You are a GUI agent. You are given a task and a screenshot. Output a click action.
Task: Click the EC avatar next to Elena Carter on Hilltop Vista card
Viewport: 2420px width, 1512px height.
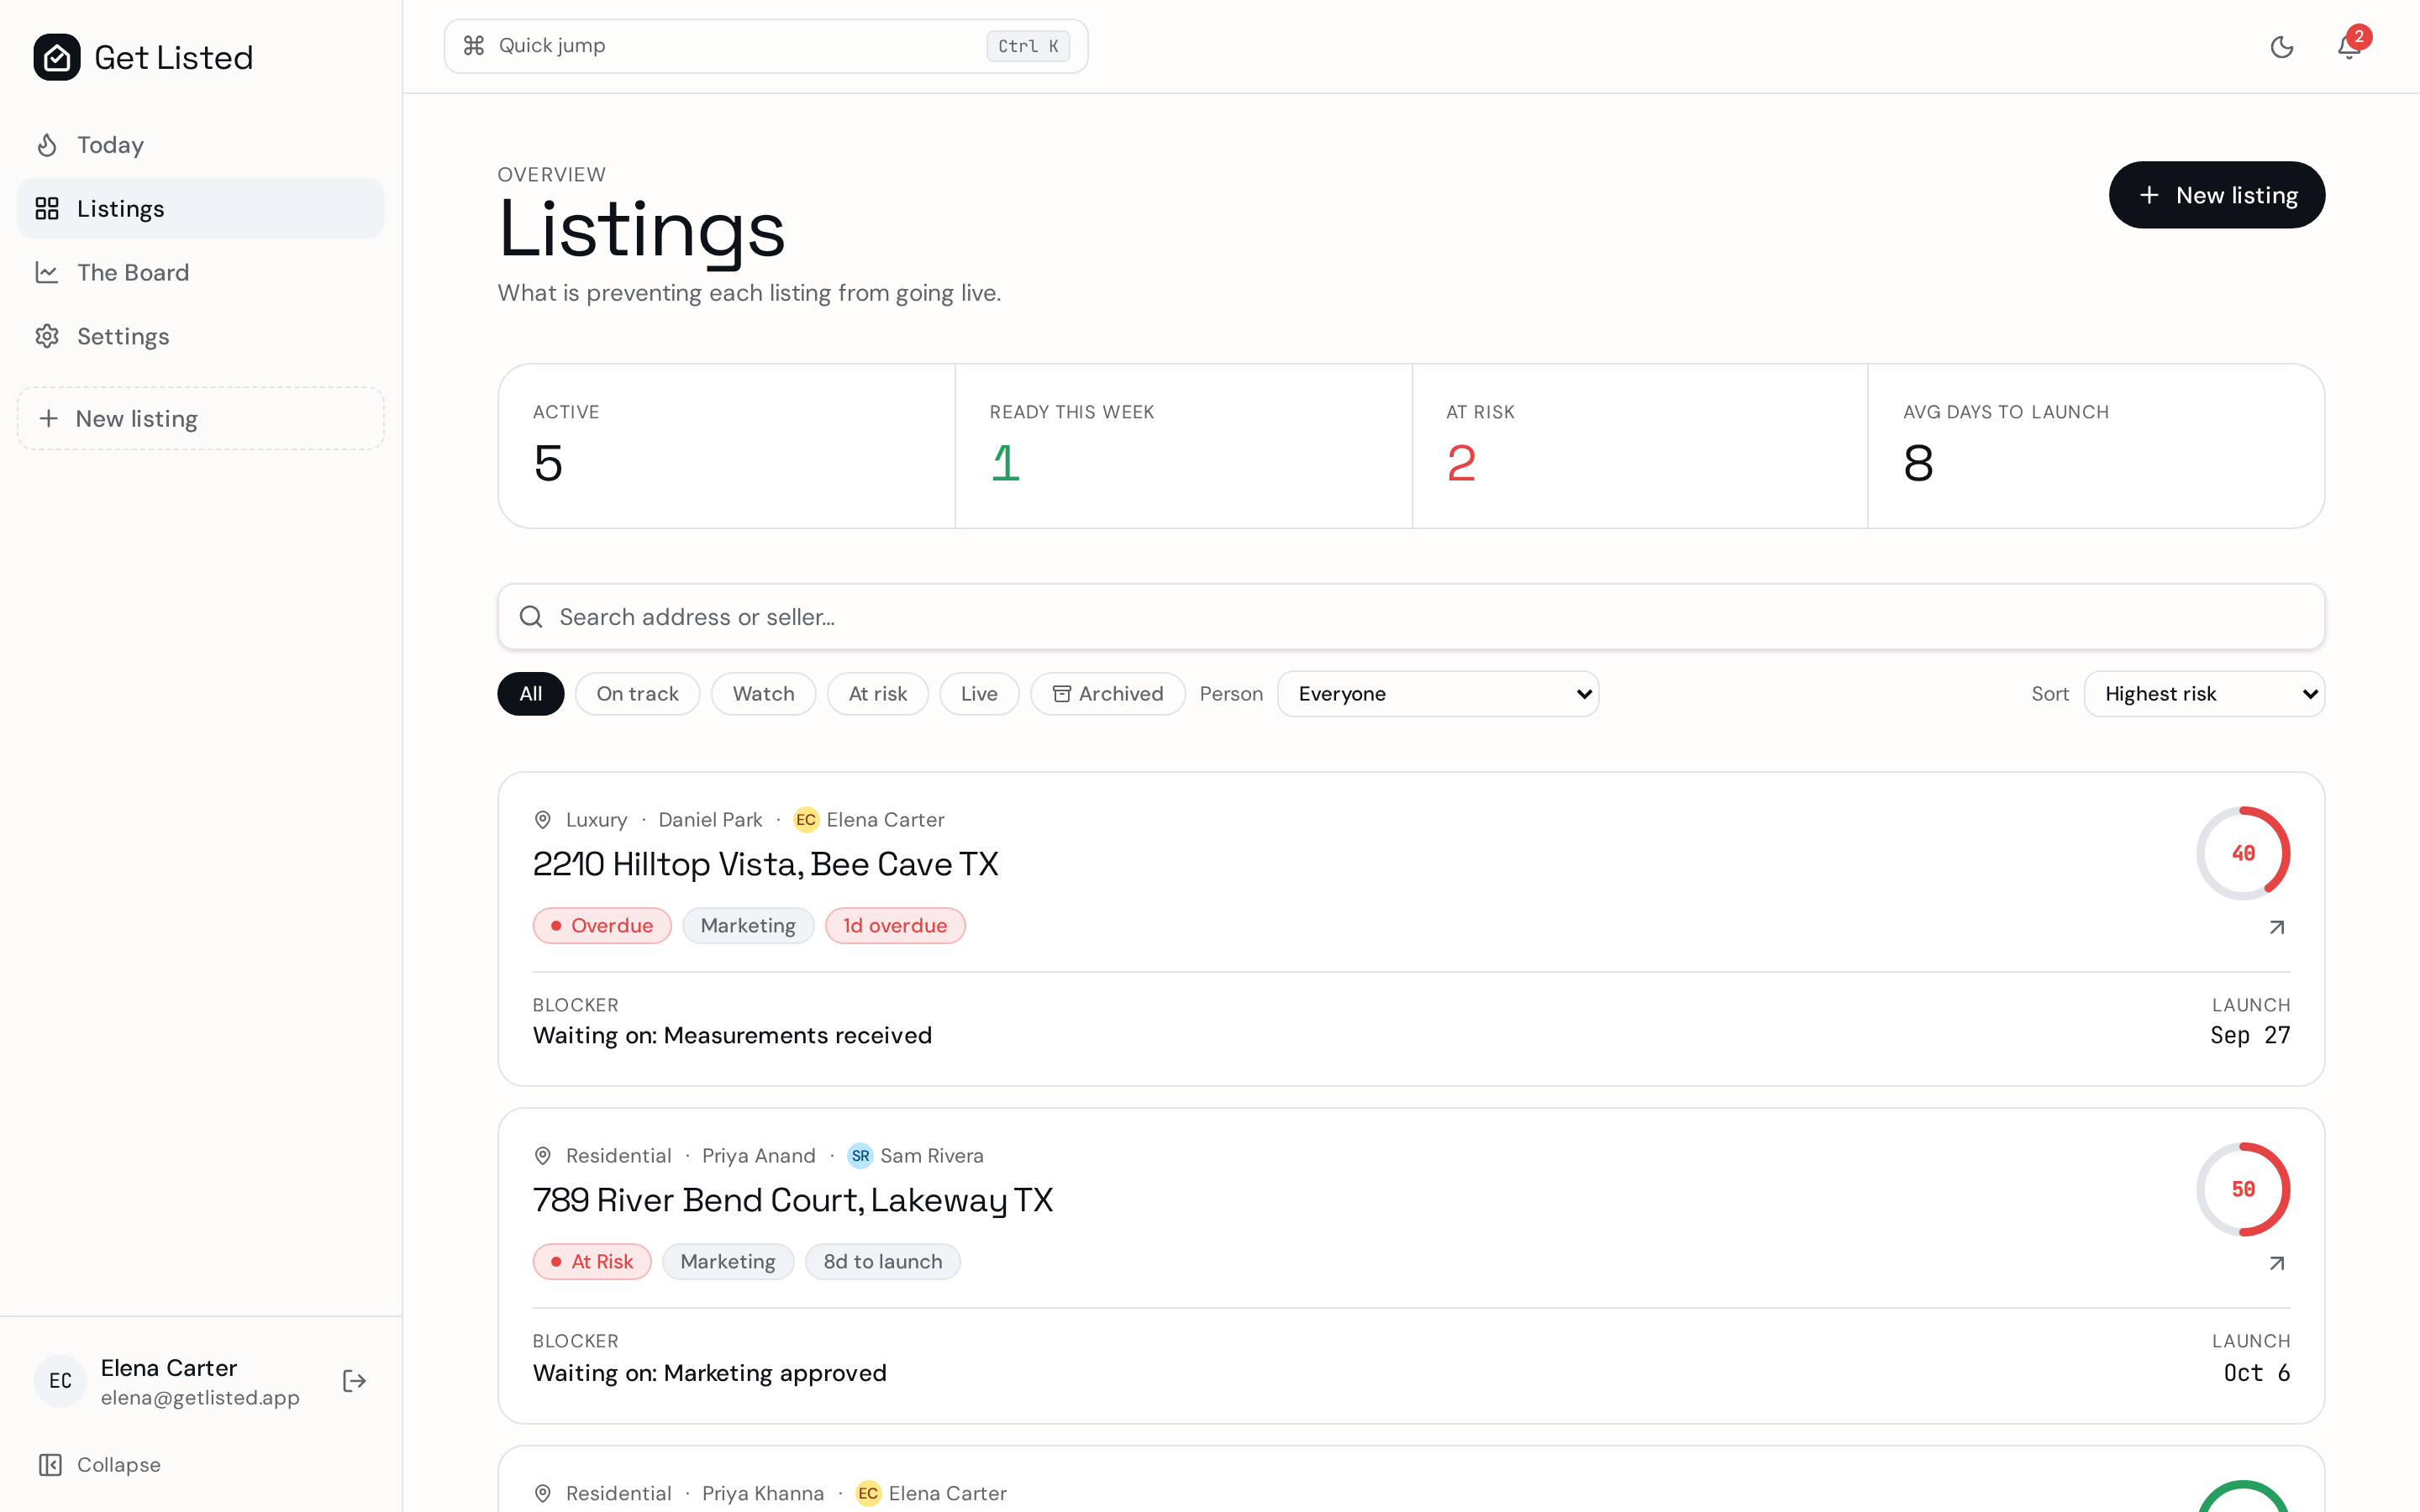click(x=806, y=820)
